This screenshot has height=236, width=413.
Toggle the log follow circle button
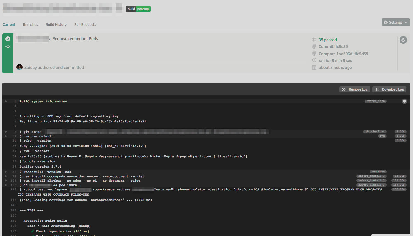[x=404, y=101]
